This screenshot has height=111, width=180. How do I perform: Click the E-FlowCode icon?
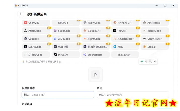(25, 55)
